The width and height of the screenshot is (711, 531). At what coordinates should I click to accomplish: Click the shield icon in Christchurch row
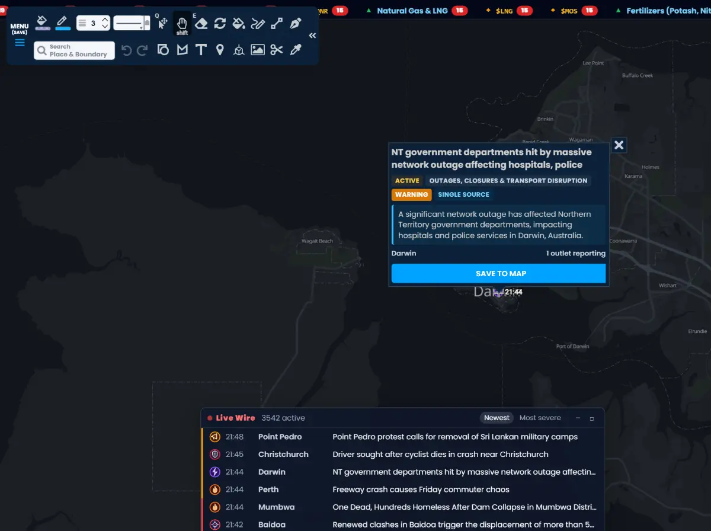click(215, 455)
